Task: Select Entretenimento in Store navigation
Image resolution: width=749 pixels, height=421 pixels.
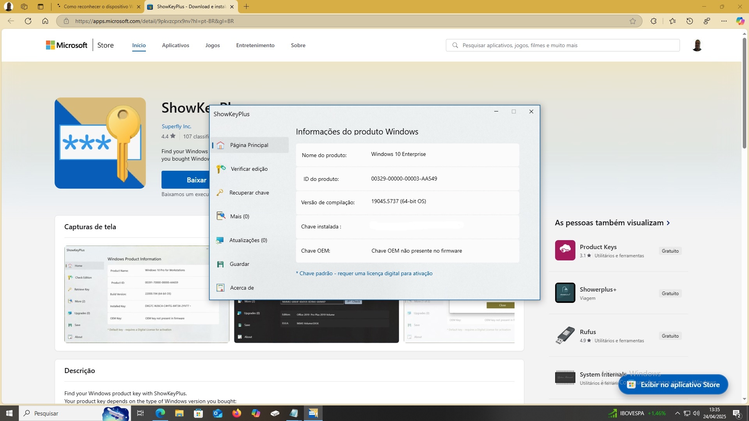Action: point(255,45)
